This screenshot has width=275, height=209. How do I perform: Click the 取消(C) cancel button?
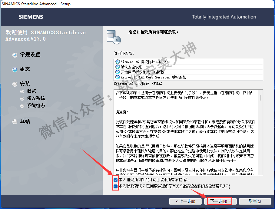tap(255, 201)
